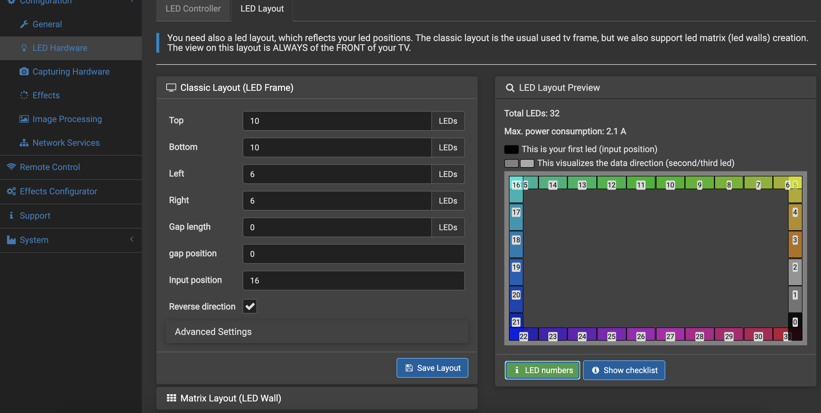Switch to the LED Controller tab
The image size is (821, 413).
(193, 9)
